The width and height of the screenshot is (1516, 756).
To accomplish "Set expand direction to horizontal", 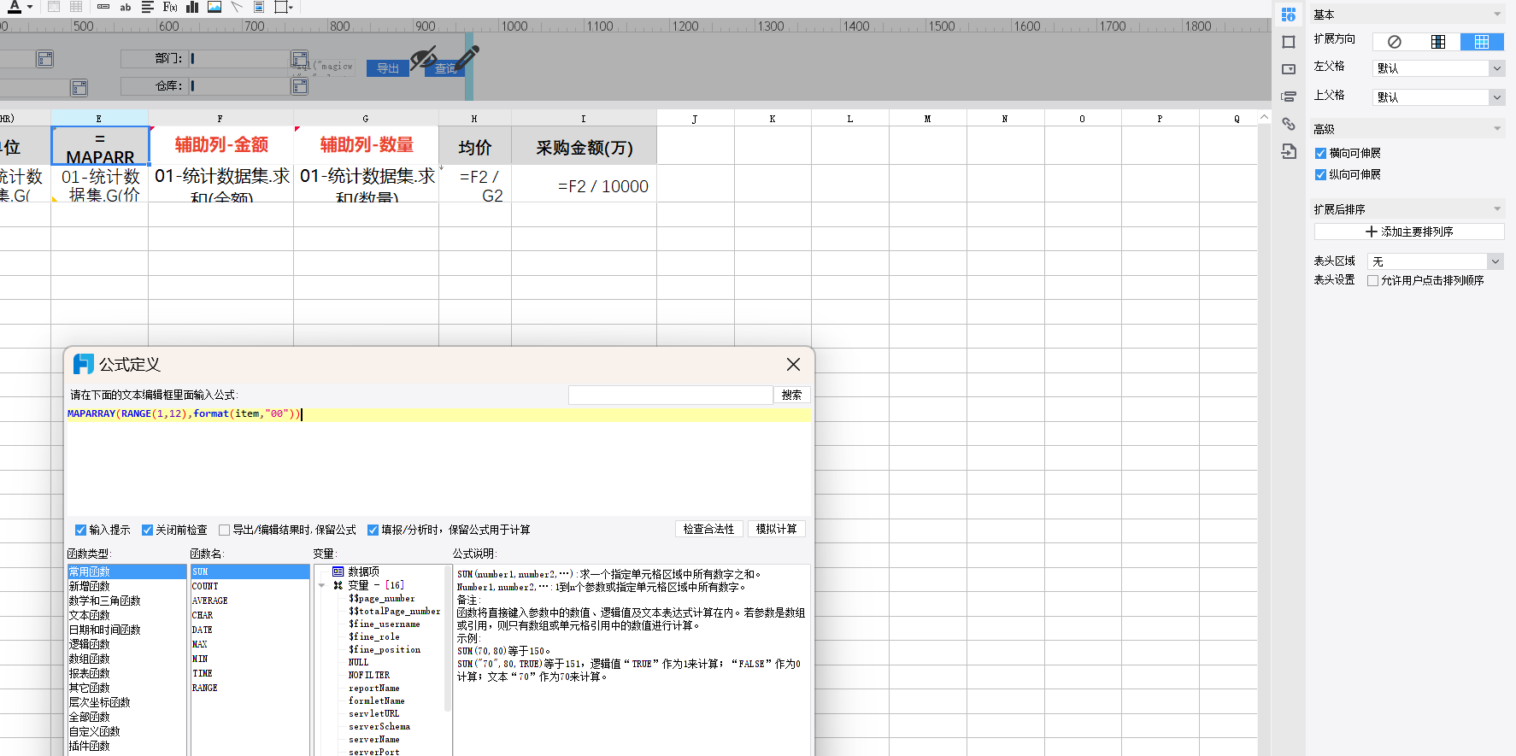I will click(x=1482, y=42).
